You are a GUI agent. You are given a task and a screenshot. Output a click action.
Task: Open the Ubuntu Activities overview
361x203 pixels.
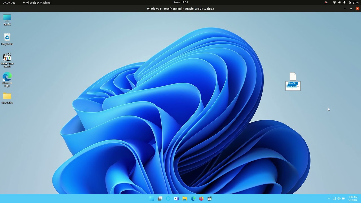[x=9, y=3]
